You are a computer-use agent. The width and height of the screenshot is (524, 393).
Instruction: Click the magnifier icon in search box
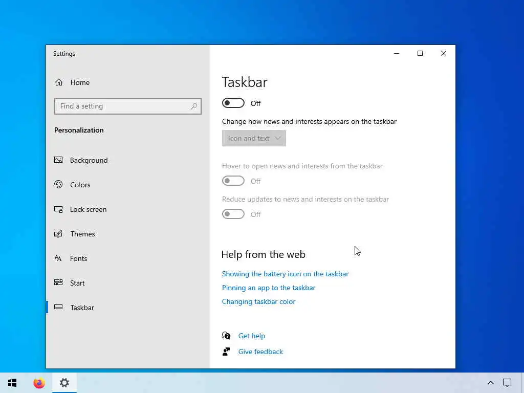(194, 106)
